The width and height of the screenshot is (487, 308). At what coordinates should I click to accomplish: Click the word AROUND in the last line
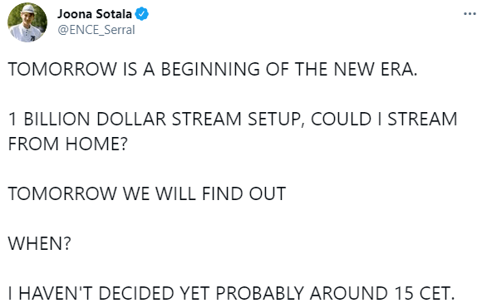tap(349, 293)
